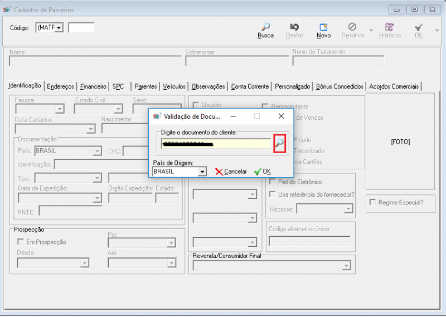Click the magnifier search icon beside document field

[x=280, y=143]
